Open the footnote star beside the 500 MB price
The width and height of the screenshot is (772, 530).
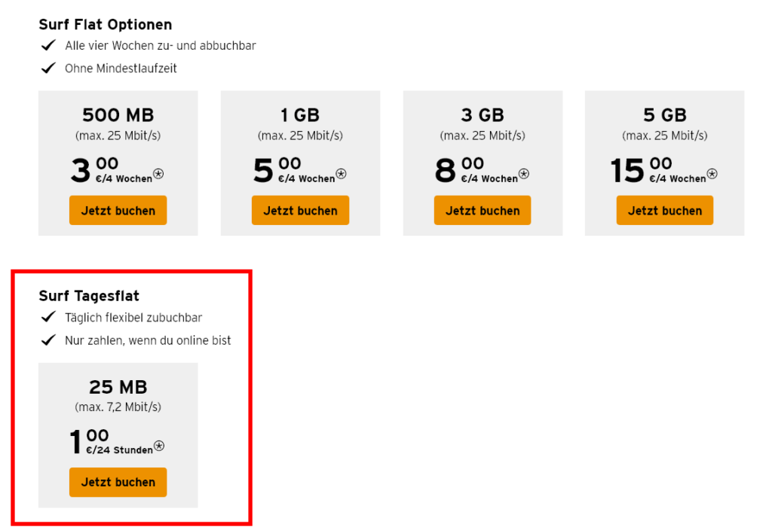point(158,175)
